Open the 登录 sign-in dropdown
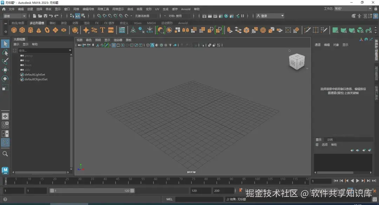379x205 pixels. point(270,16)
